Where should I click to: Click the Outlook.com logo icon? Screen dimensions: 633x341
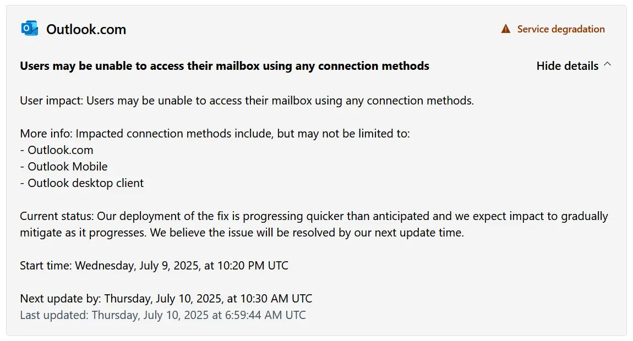30,29
